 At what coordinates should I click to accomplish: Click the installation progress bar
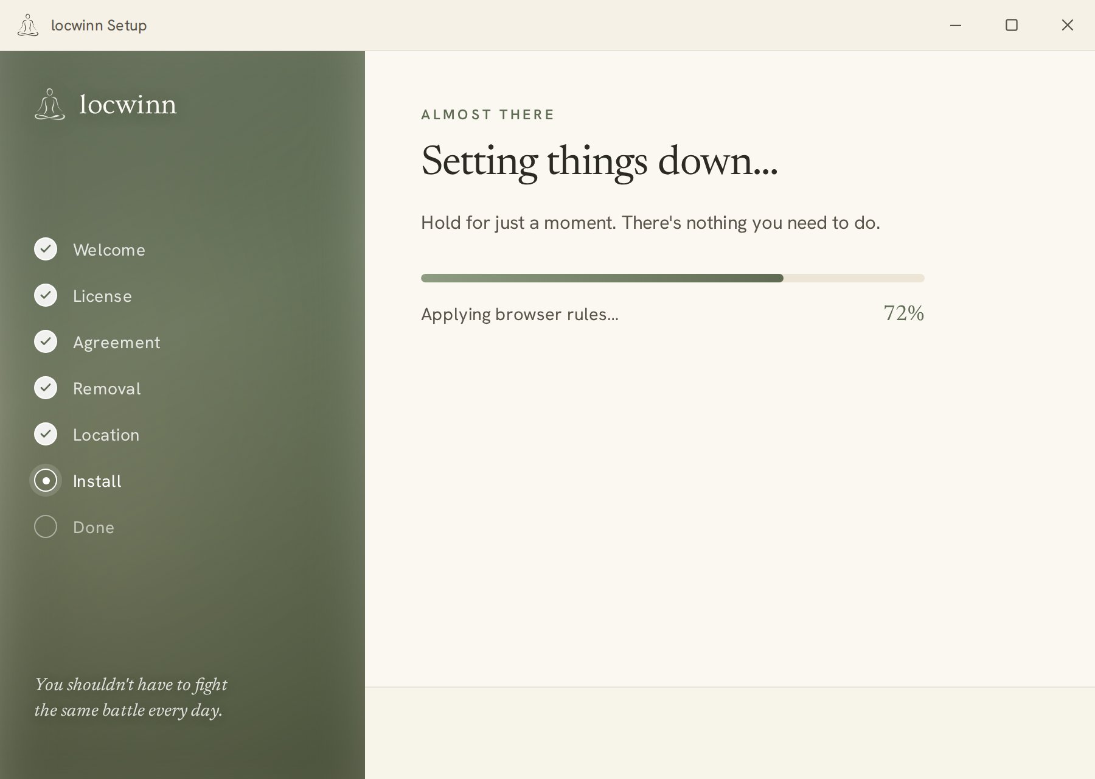coord(673,278)
